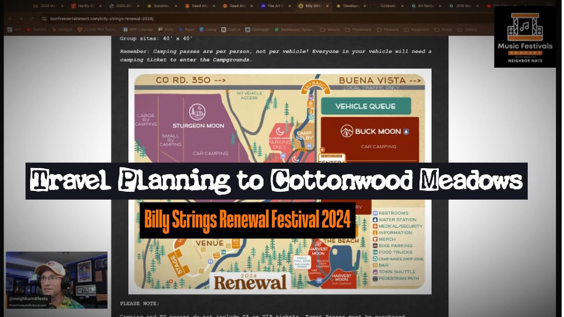Image resolution: width=564 pixels, height=317 pixels.
Task: Open the Canva bookmark
Action: click(x=208, y=29)
